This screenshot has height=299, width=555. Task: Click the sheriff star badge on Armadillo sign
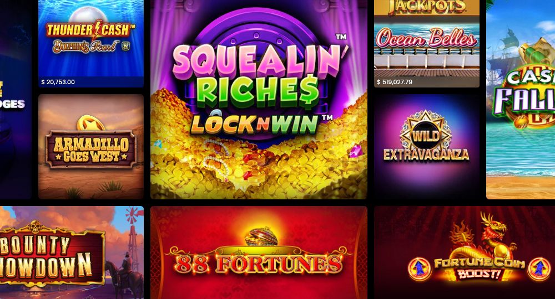pyautogui.click(x=91, y=123)
